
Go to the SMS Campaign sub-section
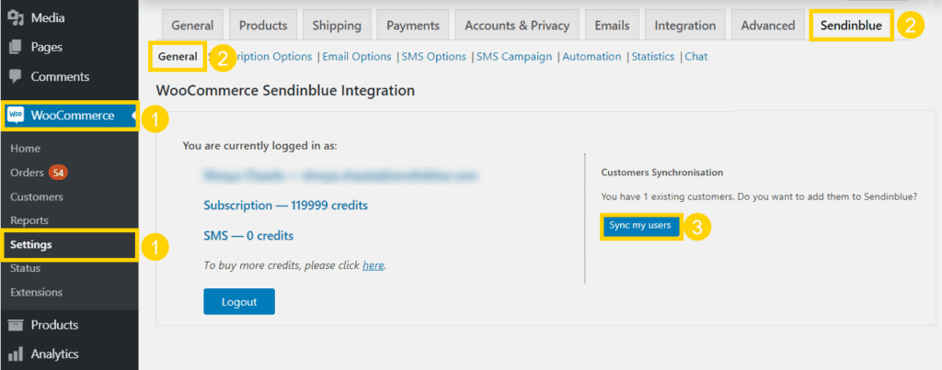514,56
